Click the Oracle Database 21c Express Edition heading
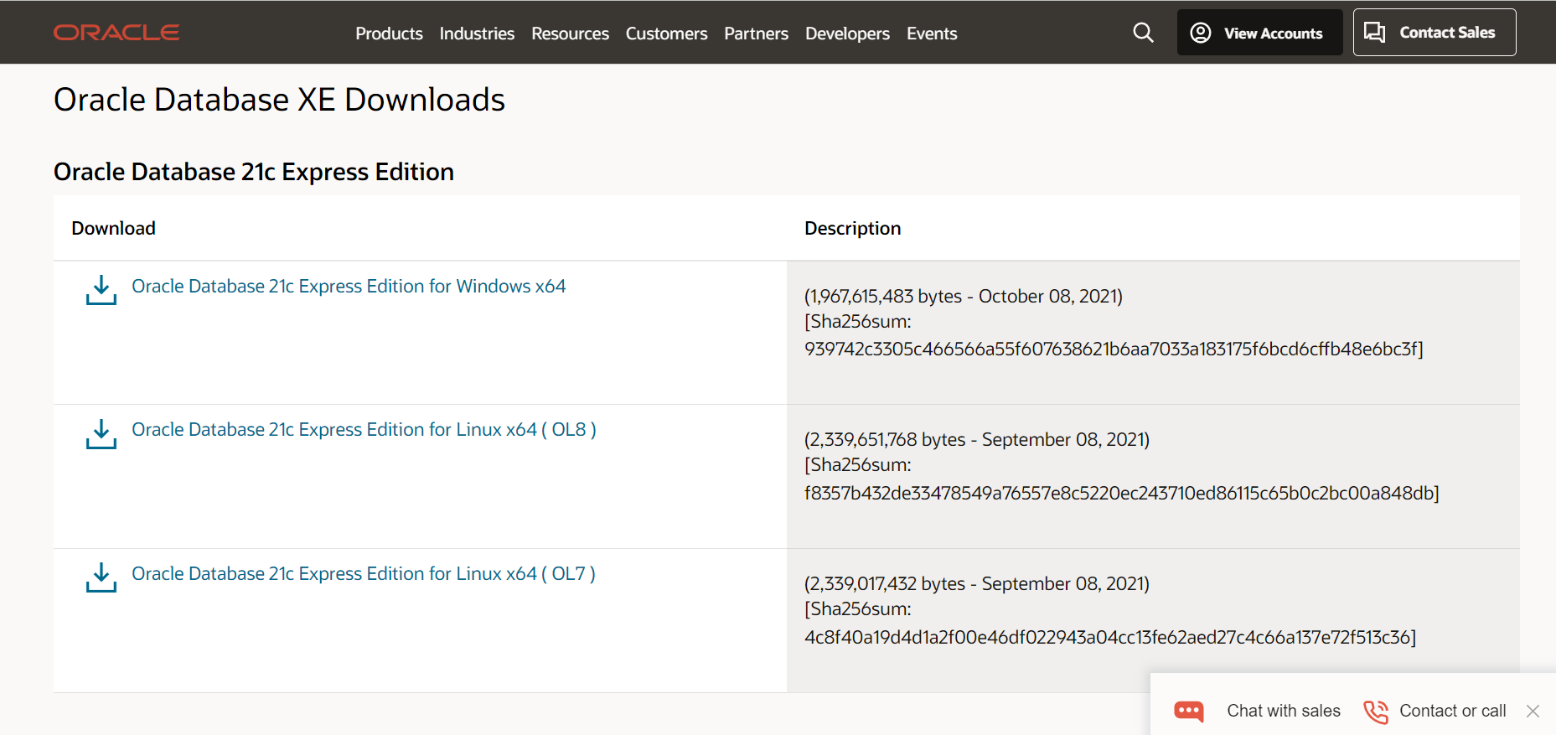The height and width of the screenshot is (735, 1556). click(254, 172)
